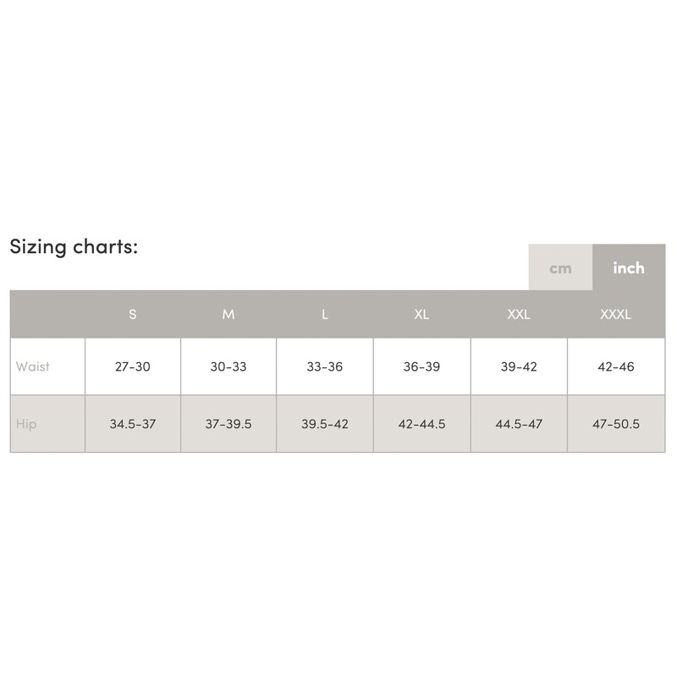Click the Hip row label
Image resolution: width=677 pixels, height=677 pixels.
(x=26, y=424)
